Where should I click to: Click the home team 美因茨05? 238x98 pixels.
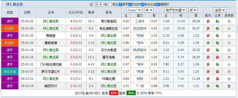[x=51, y=86]
